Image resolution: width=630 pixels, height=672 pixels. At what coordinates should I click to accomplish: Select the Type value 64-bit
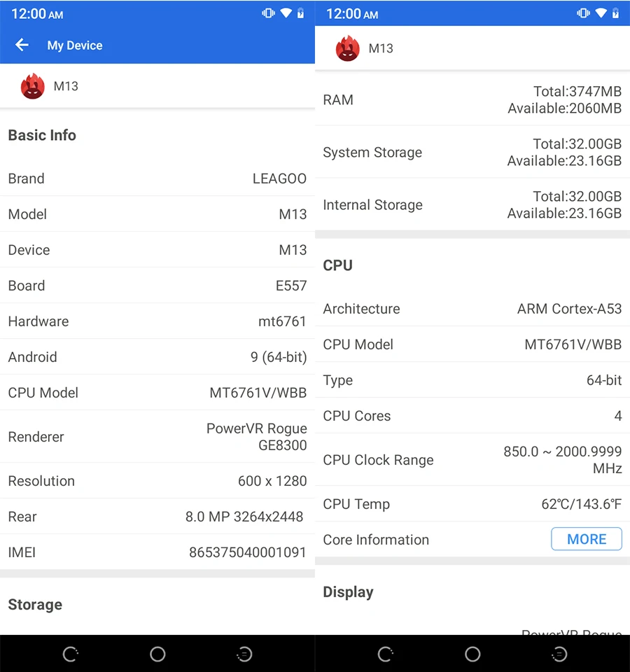pyautogui.click(x=604, y=380)
